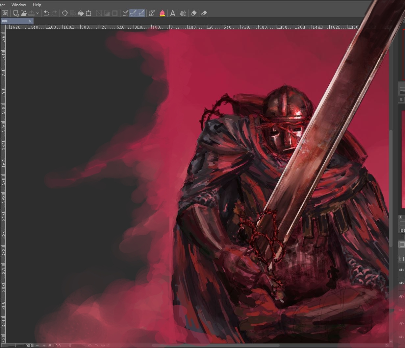Image resolution: width=405 pixels, height=348 pixels.
Task: Collapse the right panel with chevron arrow
Action: (x=401, y=217)
